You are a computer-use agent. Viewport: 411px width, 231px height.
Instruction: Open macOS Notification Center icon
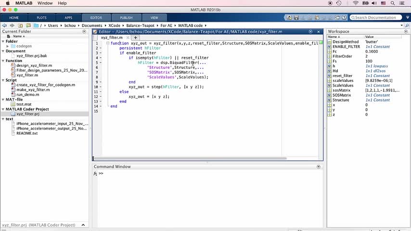pyautogui.click(x=402, y=3)
